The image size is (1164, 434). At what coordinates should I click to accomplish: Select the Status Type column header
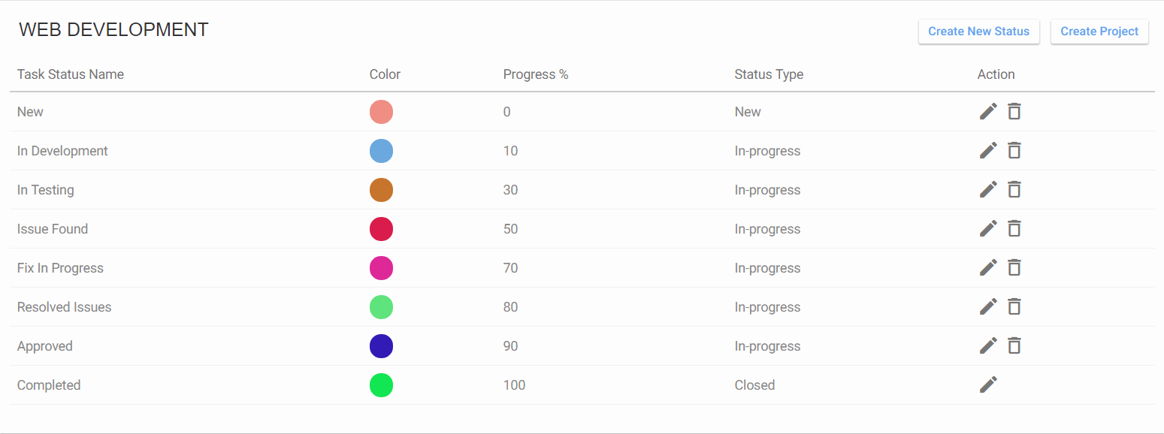pos(769,74)
